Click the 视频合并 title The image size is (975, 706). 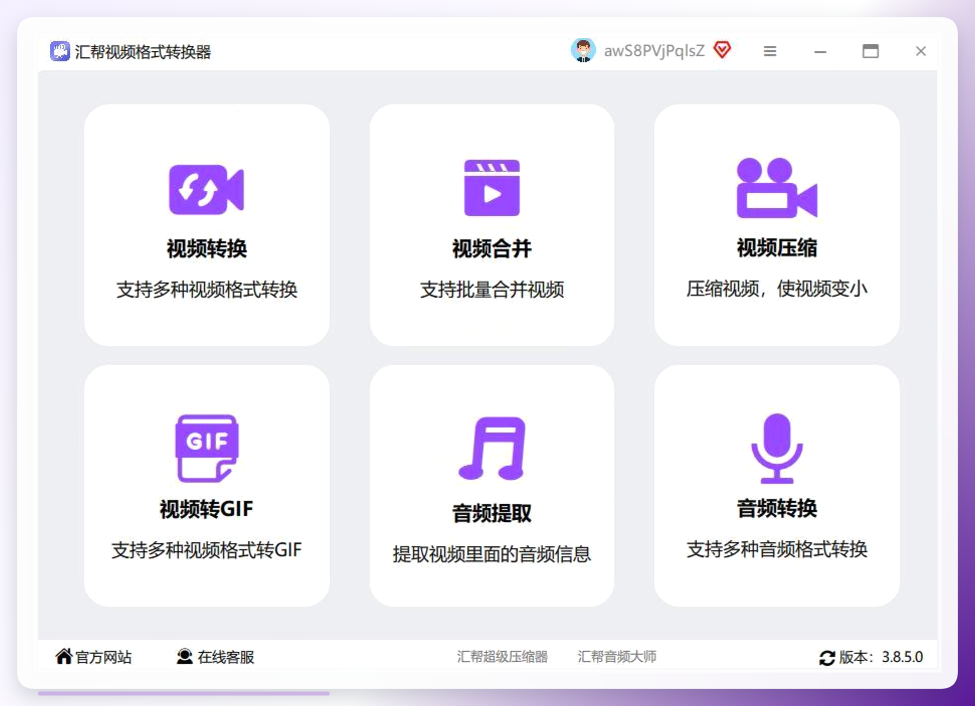click(491, 248)
